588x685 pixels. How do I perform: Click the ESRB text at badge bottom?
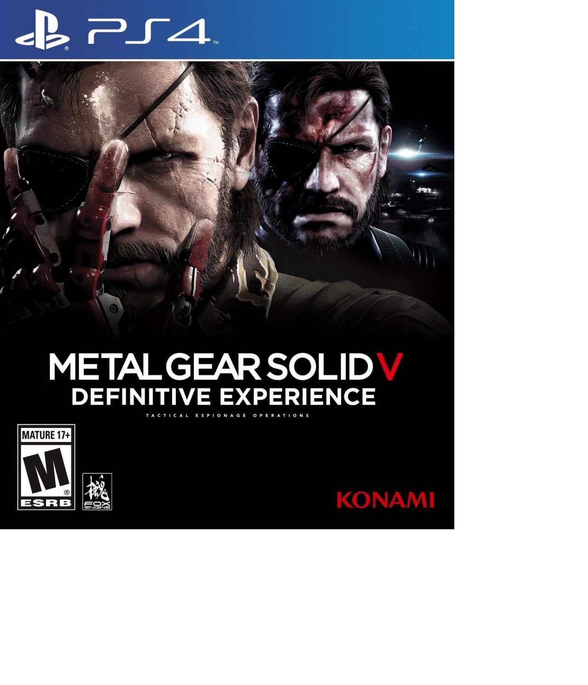(46, 503)
